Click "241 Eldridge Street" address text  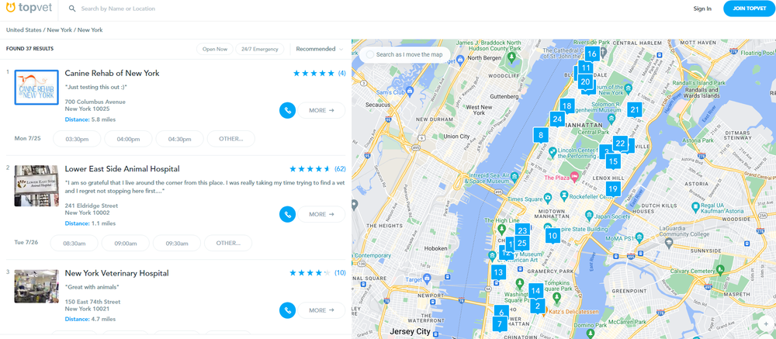(92, 206)
